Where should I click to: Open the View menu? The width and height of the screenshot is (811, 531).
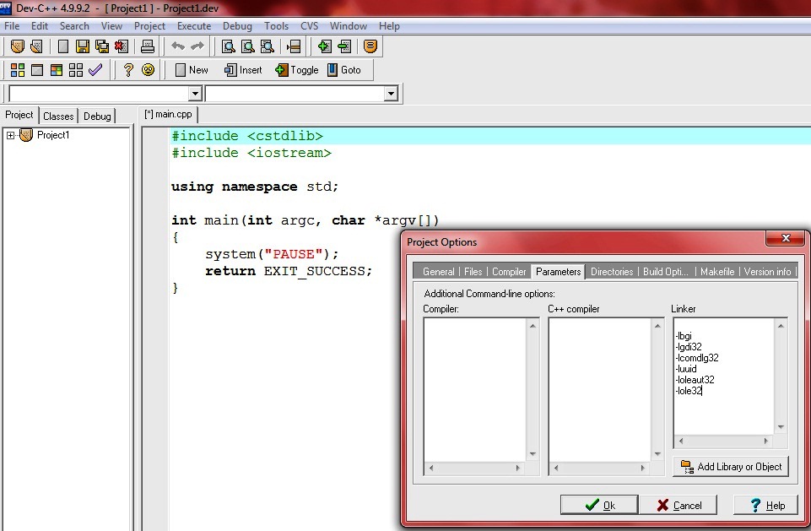111,26
